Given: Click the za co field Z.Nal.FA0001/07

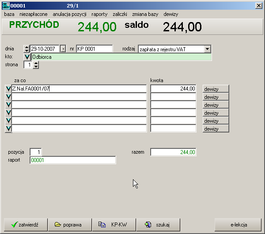Looking at the screenshot, I should tap(79, 89).
